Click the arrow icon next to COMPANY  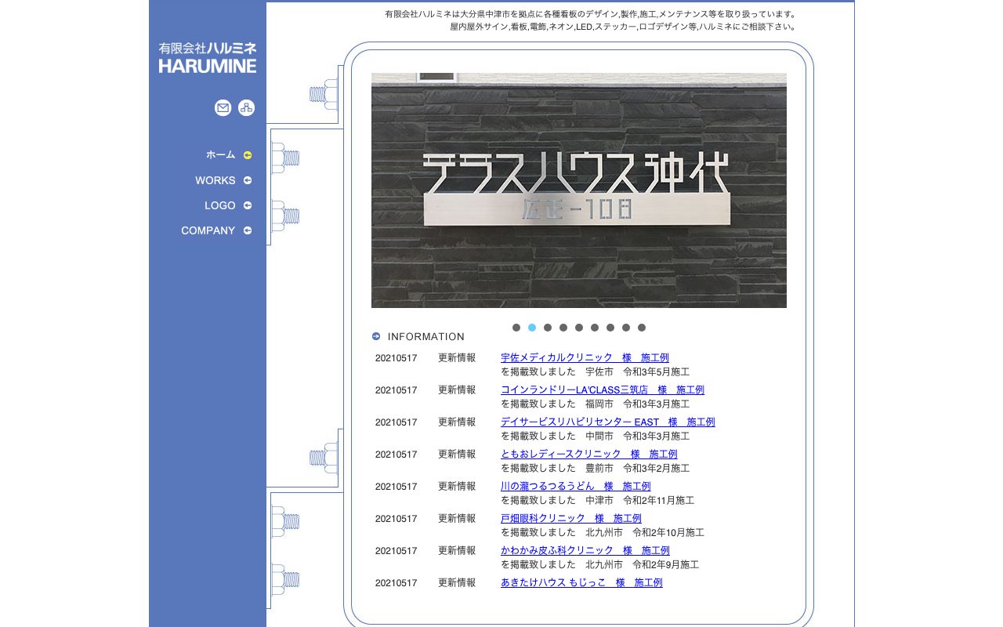[x=248, y=230]
